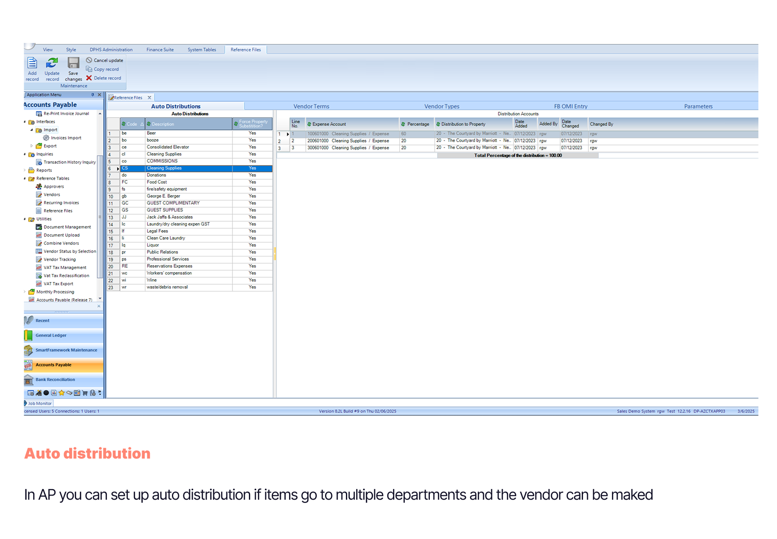Open VAT Tax Export

tap(54, 284)
